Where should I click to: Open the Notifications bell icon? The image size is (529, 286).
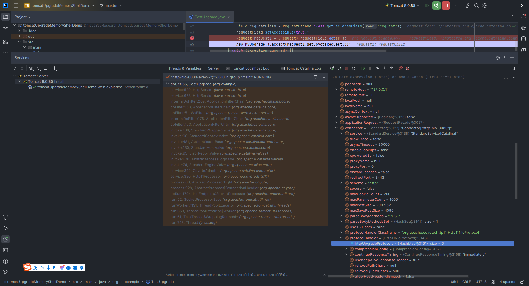click(x=523, y=17)
